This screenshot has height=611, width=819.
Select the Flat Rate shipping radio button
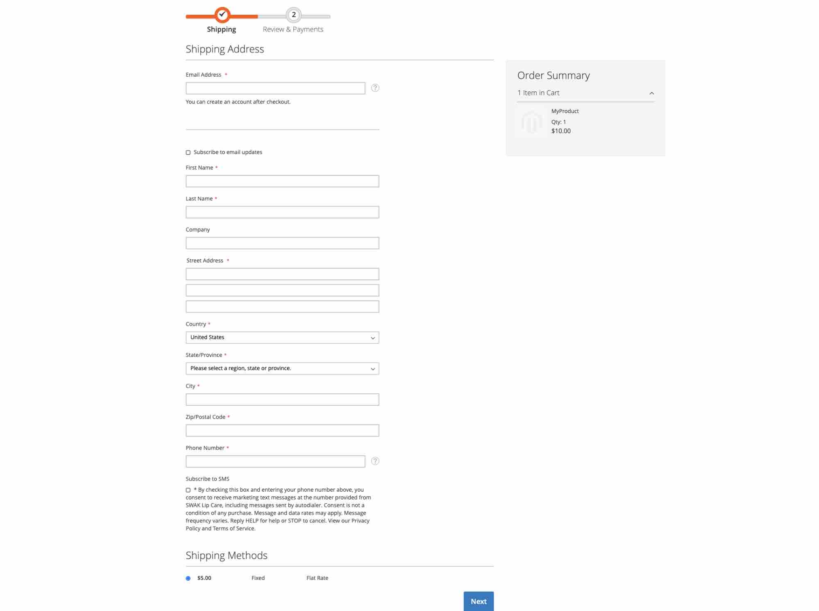point(188,578)
